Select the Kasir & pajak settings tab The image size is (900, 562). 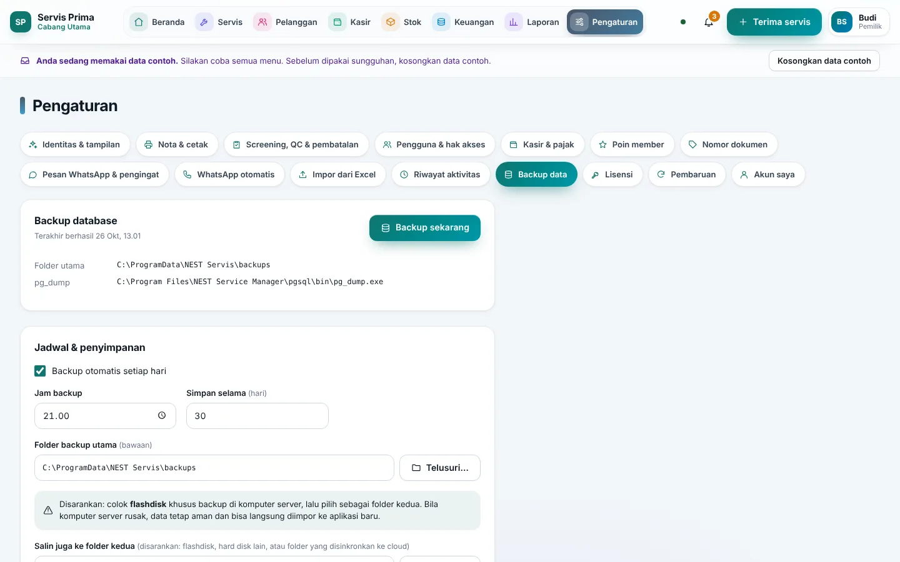[542, 144]
